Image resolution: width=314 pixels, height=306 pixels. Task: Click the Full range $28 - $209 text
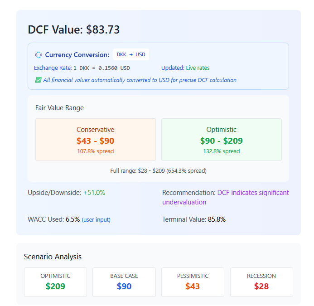158,171
